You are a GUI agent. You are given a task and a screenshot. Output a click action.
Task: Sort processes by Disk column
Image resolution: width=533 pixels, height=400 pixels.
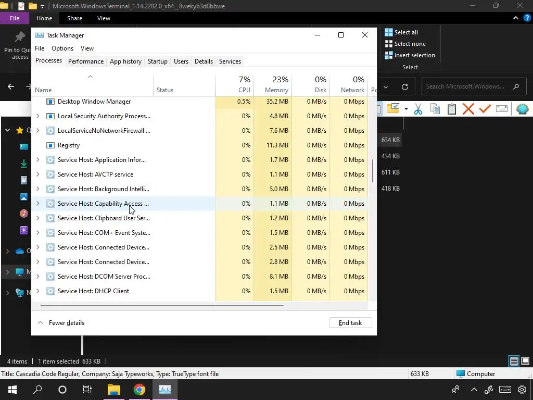(x=311, y=84)
